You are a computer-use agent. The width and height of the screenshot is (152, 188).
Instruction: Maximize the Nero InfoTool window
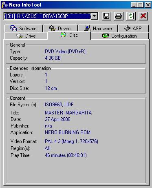pyautogui.click(x=141, y=5)
